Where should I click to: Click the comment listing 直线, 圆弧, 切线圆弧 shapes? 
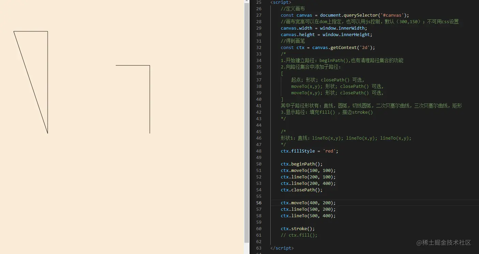point(371,106)
